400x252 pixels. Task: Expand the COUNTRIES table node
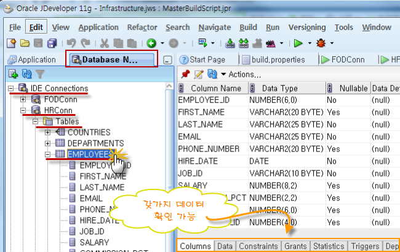[47, 132]
